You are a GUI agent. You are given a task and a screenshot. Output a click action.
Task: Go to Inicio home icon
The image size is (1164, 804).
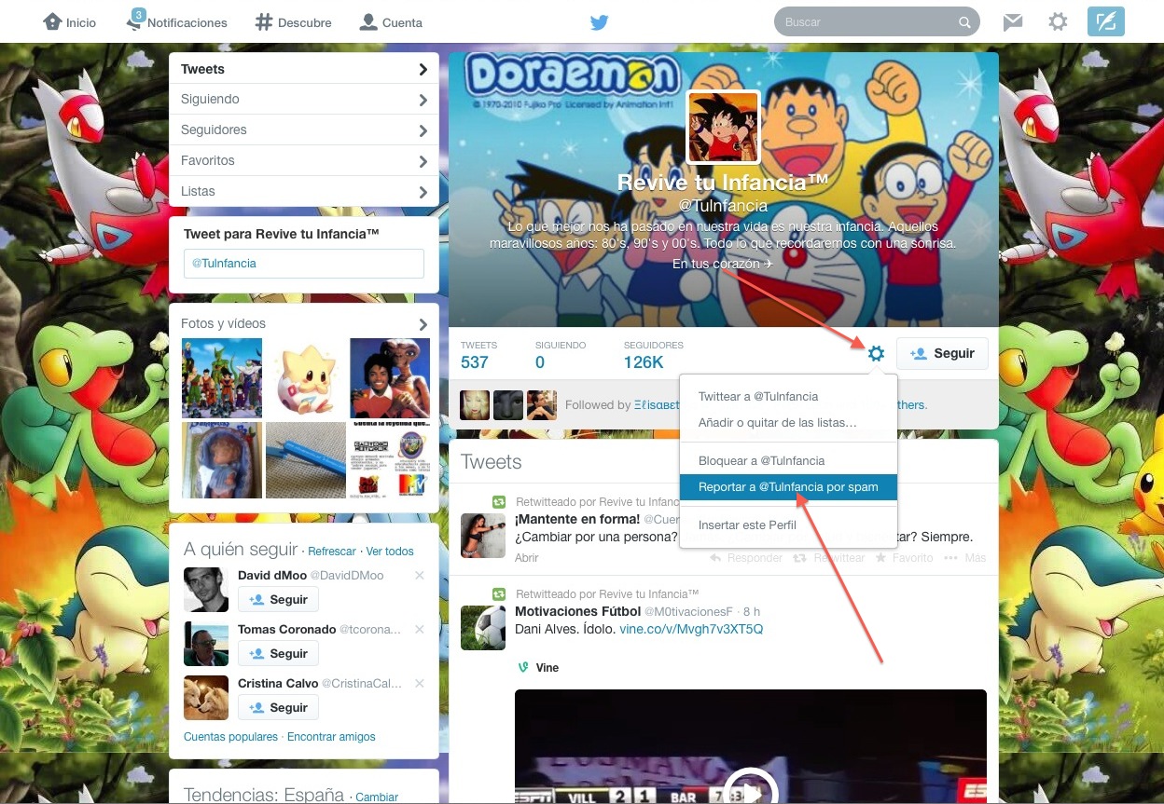(x=52, y=21)
